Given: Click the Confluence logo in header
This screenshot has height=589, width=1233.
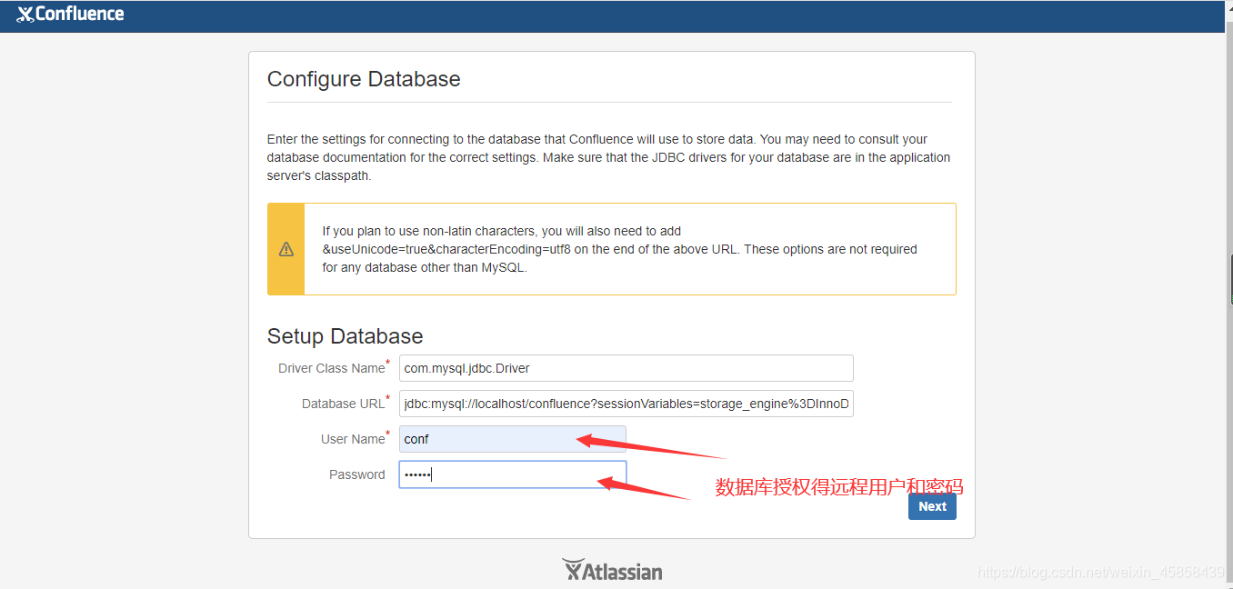Looking at the screenshot, I should pos(70,14).
